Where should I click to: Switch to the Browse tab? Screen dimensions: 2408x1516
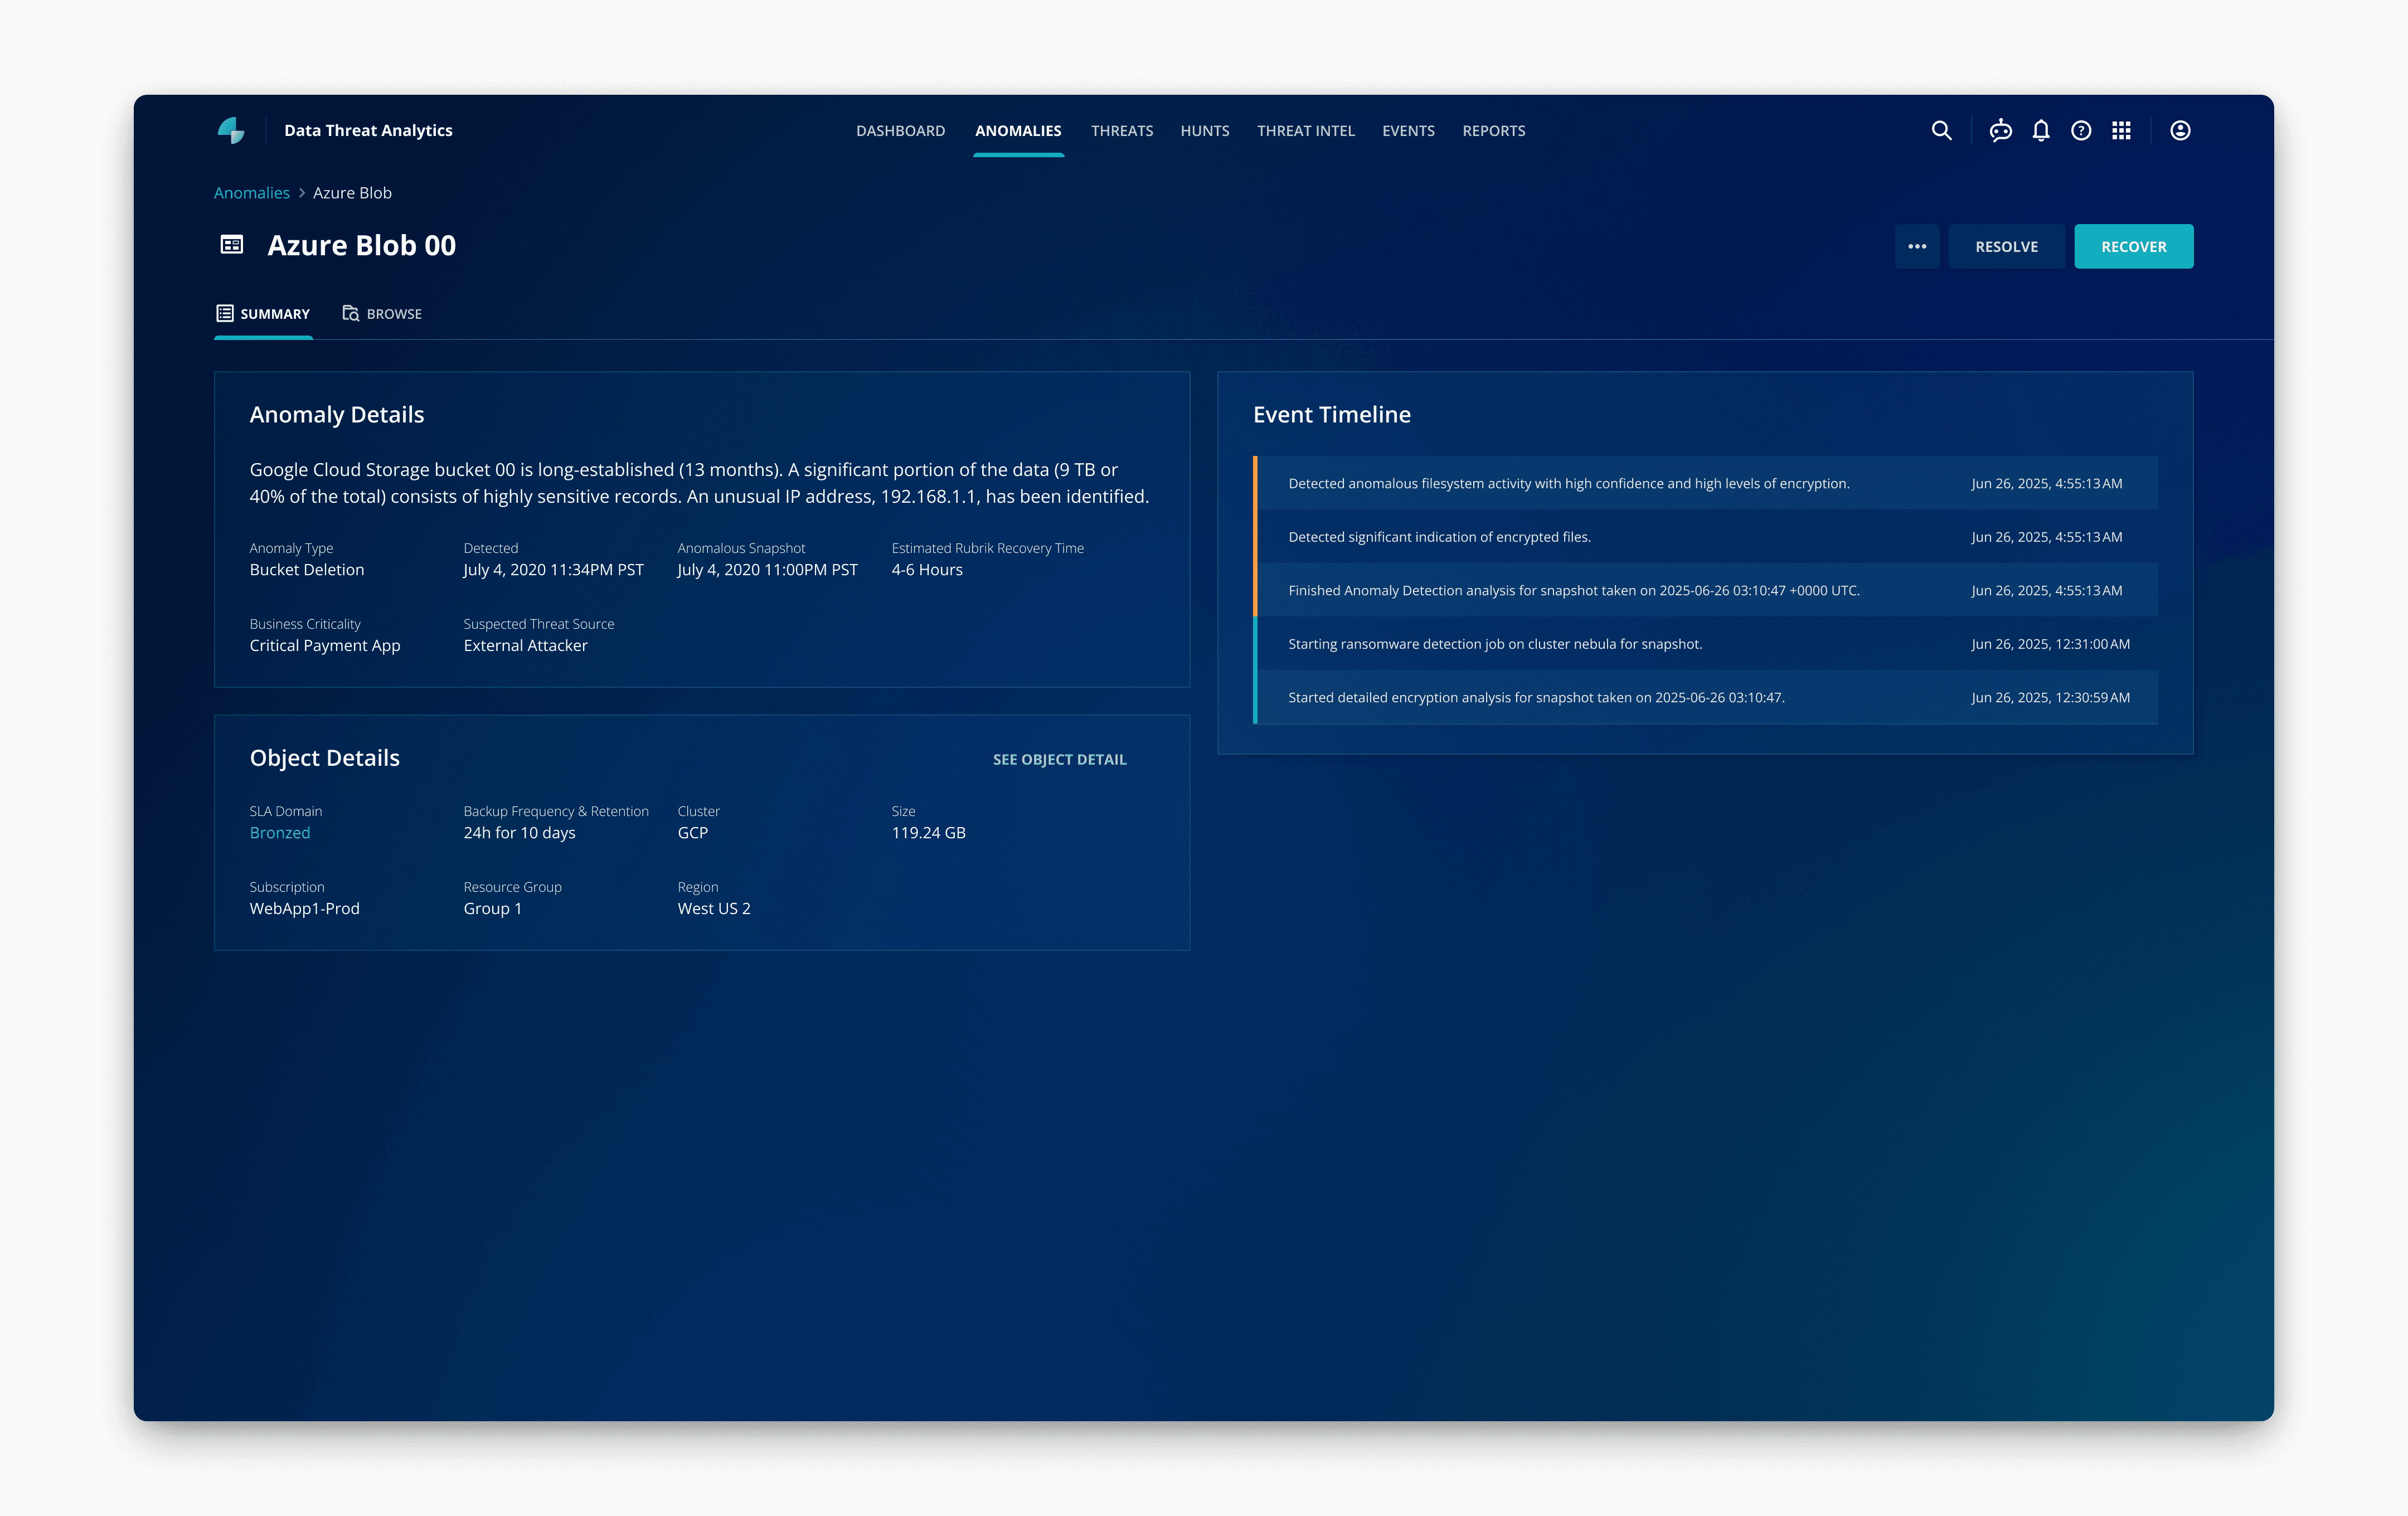pyautogui.click(x=382, y=314)
